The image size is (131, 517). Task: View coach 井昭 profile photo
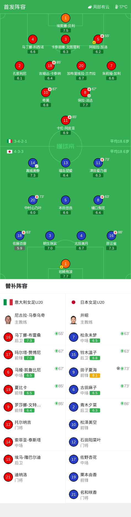click(x=74, y=319)
